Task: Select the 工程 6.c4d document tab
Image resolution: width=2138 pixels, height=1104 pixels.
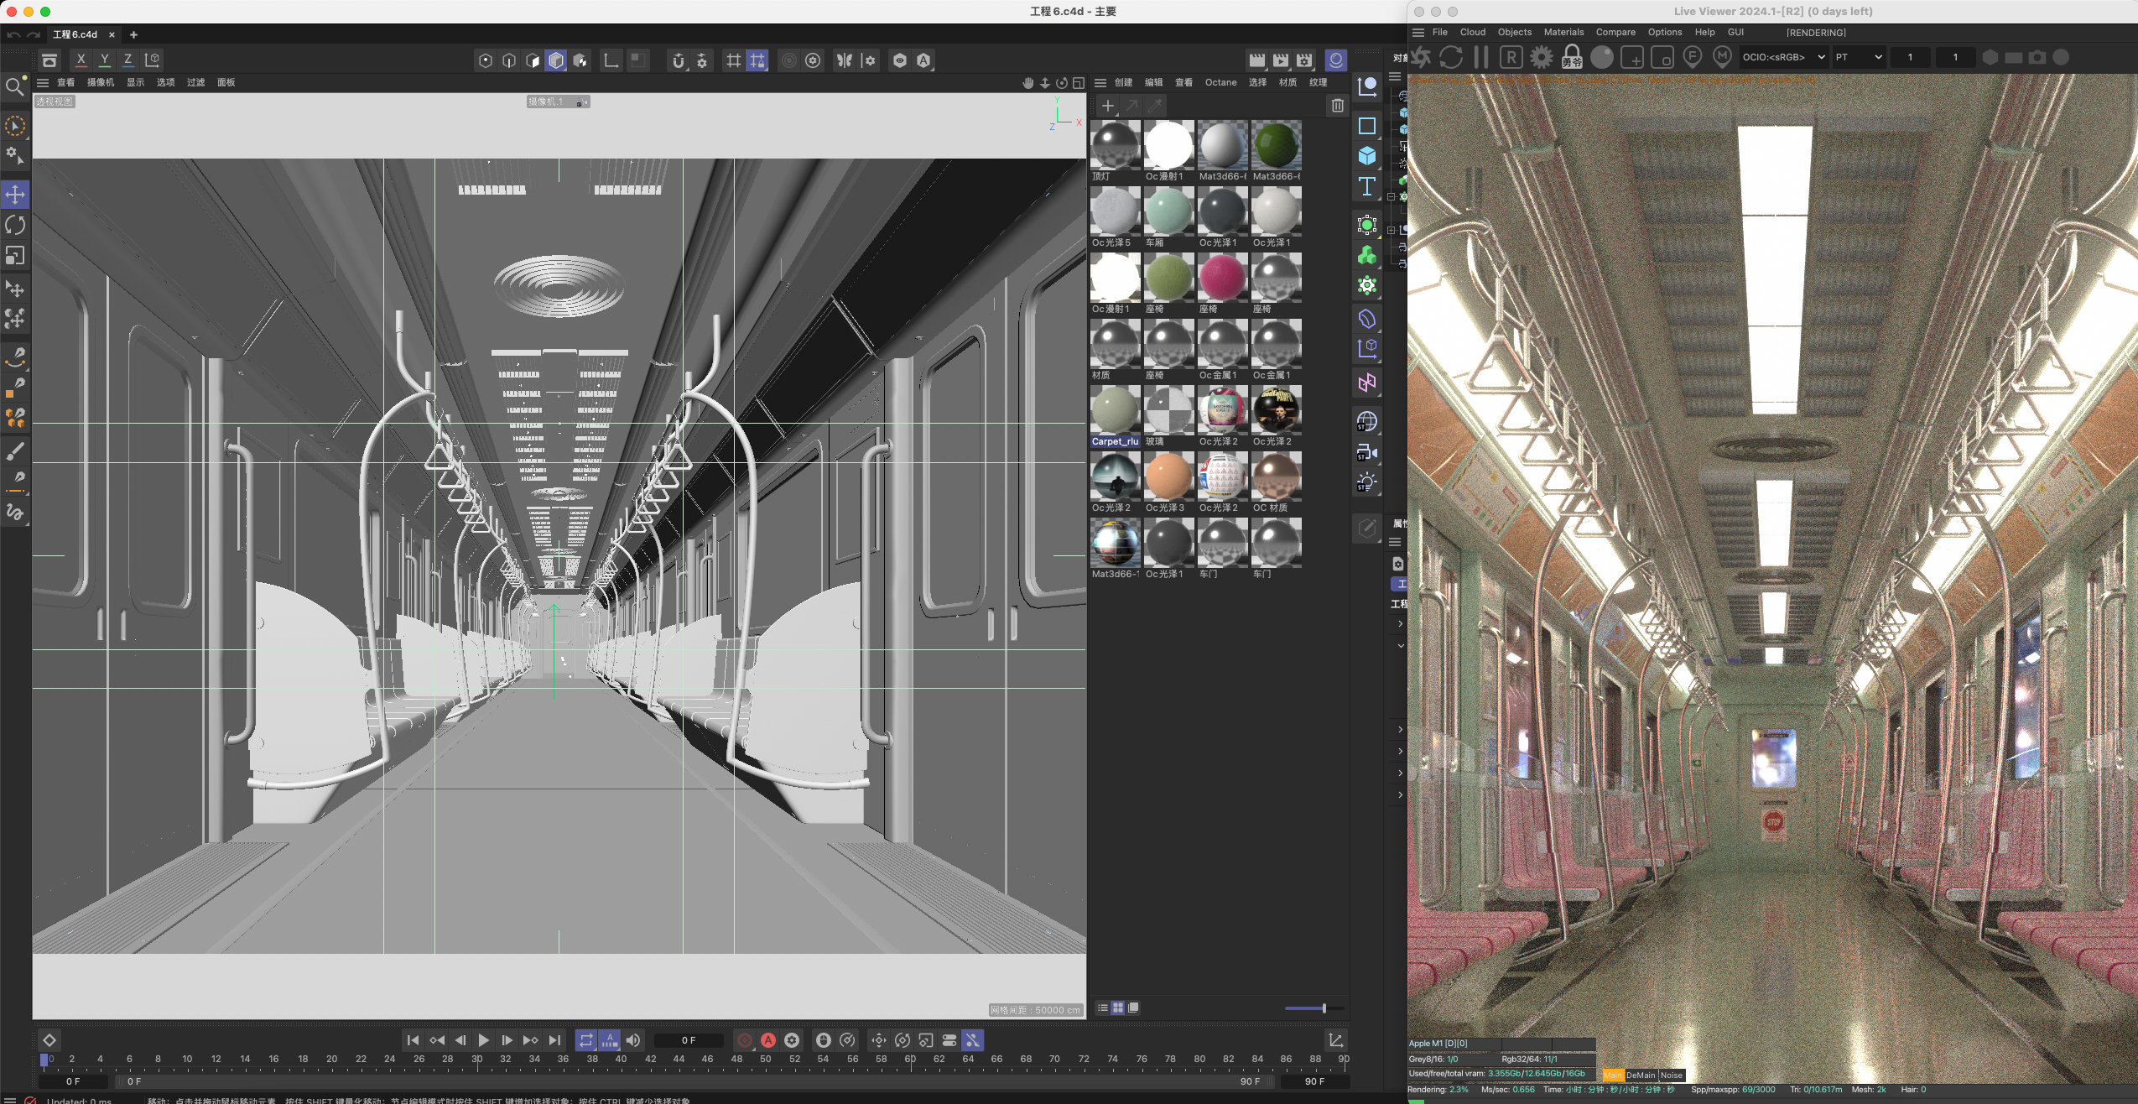Action: (75, 34)
